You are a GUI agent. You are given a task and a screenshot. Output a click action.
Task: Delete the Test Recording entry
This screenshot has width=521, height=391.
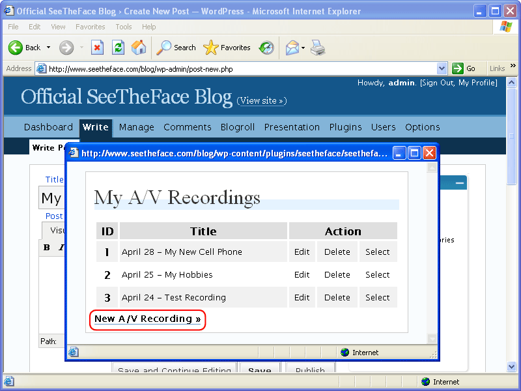337,297
